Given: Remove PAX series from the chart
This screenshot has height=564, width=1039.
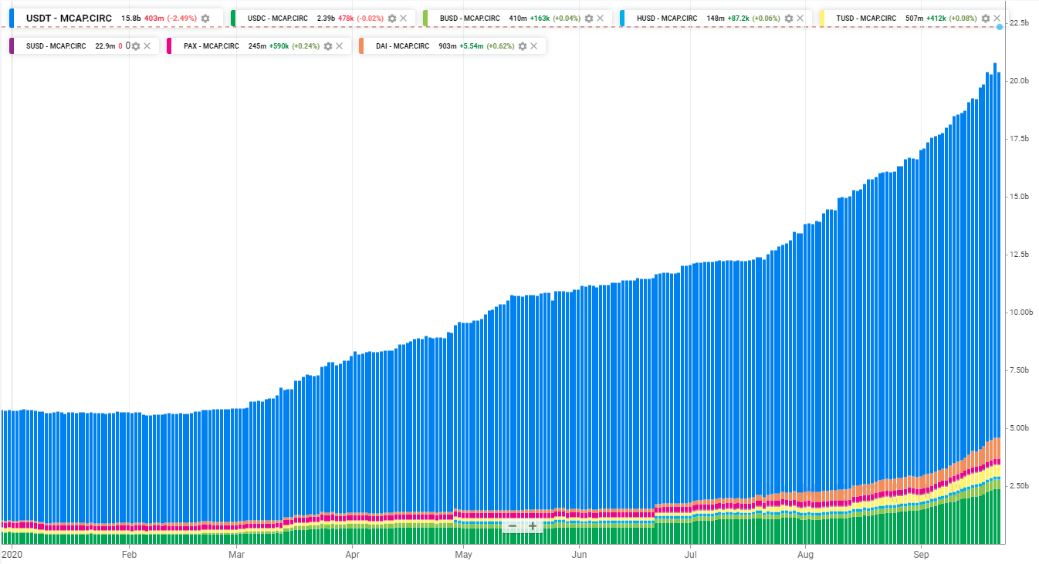Looking at the screenshot, I should coord(339,46).
